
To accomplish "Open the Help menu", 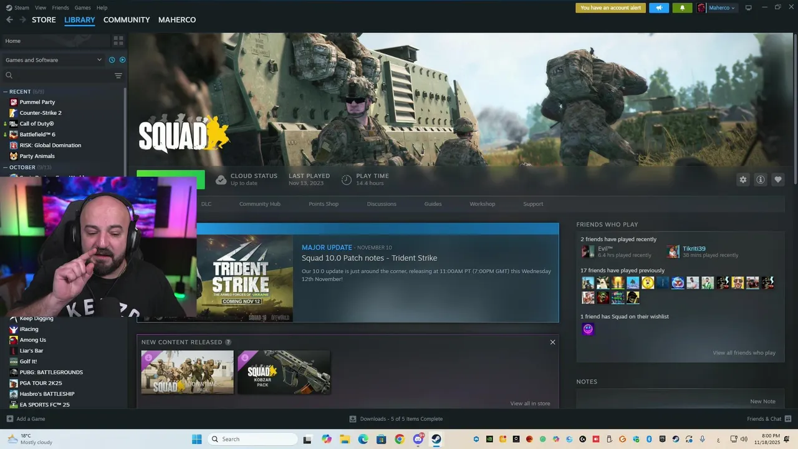I will click(102, 8).
